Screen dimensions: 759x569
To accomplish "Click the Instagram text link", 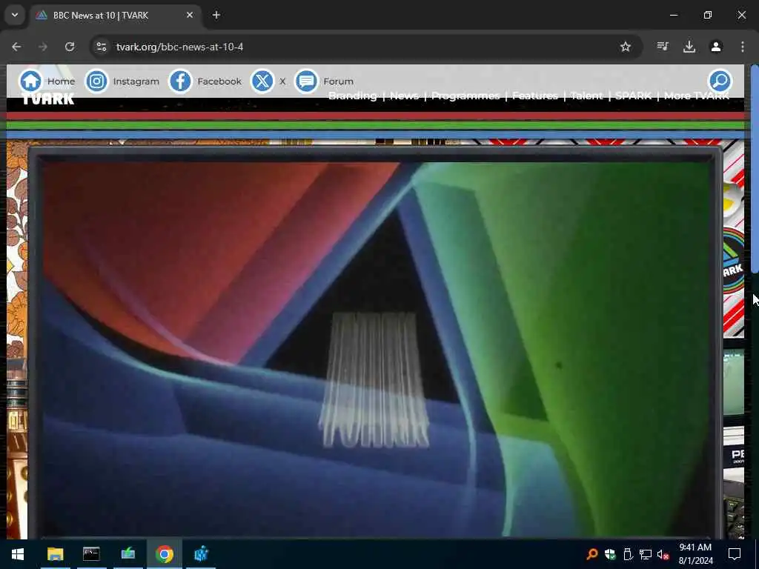I will (136, 81).
